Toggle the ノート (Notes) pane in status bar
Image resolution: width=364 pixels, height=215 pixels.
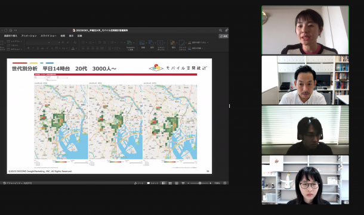tap(139, 183)
